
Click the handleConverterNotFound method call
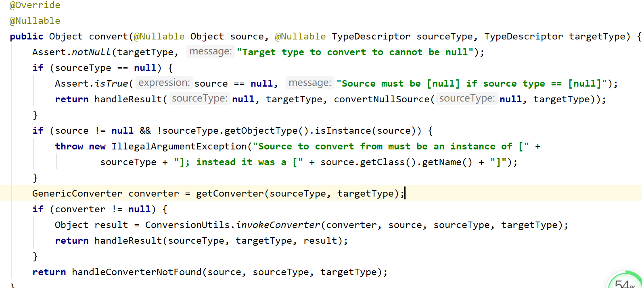tap(137, 272)
